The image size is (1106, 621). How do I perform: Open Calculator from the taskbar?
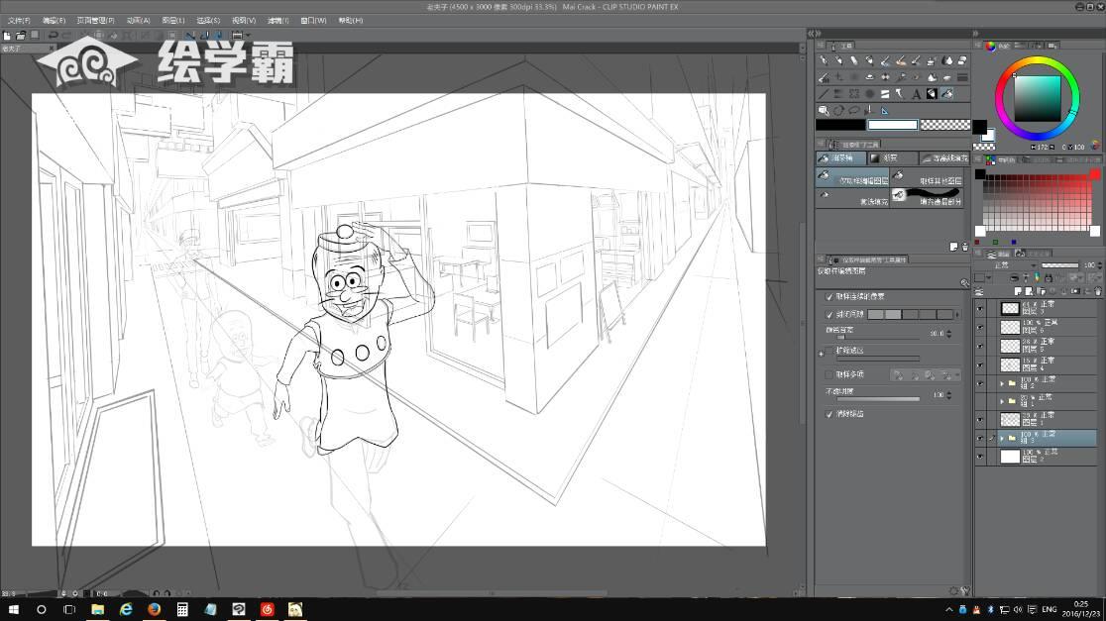point(182,609)
